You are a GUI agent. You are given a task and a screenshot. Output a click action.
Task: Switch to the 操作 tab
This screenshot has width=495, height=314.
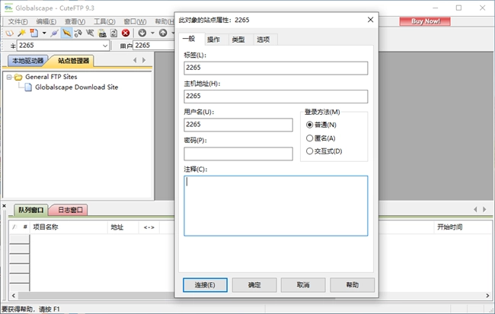[214, 39]
